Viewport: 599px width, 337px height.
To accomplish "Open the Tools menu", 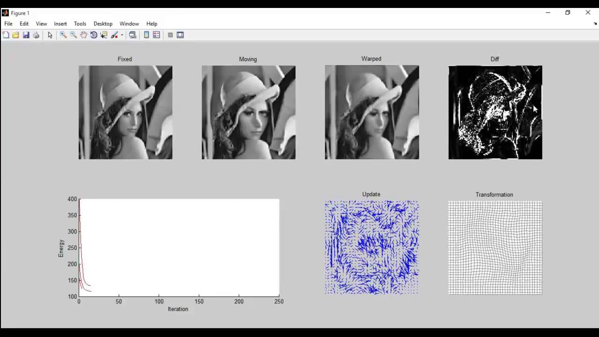I will tap(80, 24).
